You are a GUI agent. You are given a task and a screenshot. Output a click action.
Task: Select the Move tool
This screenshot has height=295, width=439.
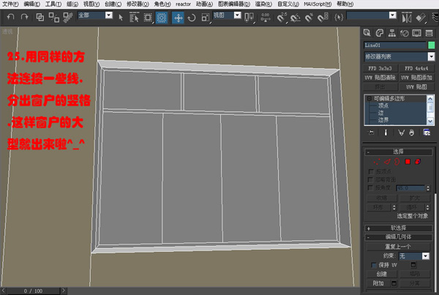(x=178, y=18)
